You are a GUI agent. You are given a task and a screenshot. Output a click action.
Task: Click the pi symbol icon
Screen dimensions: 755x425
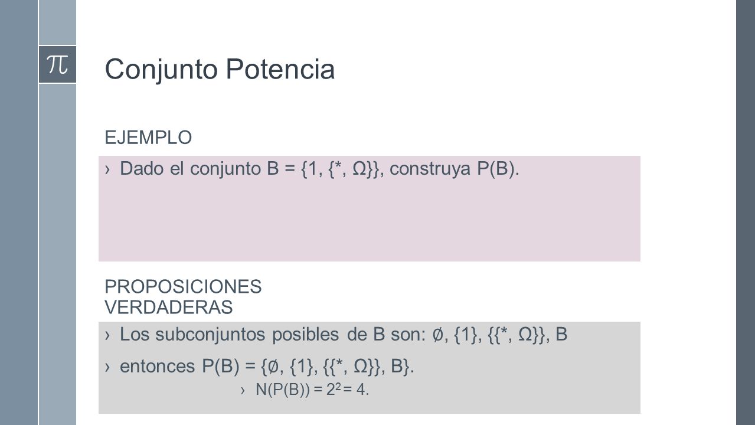click(57, 64)
